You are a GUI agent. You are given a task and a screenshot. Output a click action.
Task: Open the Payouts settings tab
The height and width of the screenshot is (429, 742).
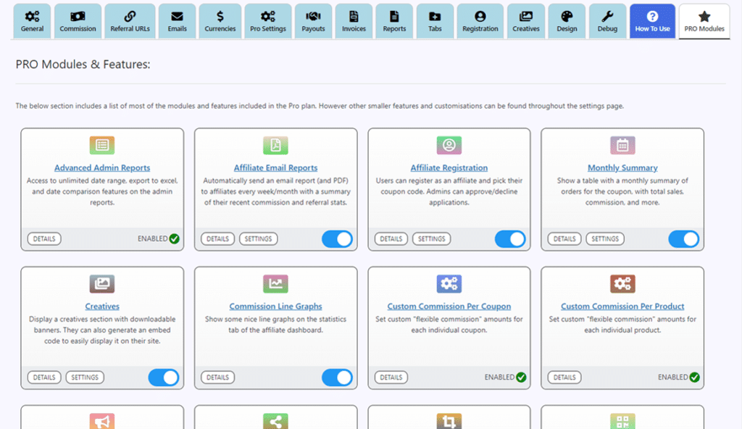[314, 21]
